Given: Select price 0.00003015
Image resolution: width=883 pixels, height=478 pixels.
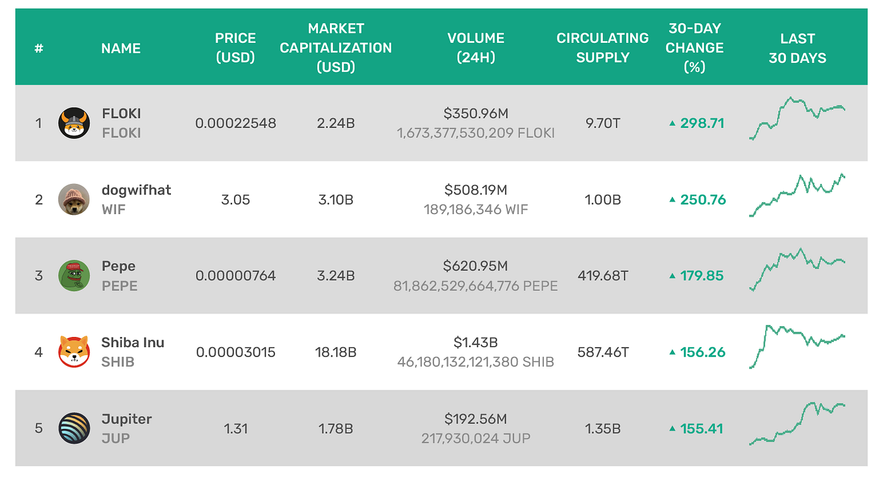Looking at the screenshot, I should (x=236, y=352).
